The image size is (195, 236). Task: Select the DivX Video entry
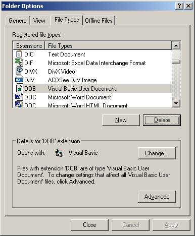click(x=92, y=72)
